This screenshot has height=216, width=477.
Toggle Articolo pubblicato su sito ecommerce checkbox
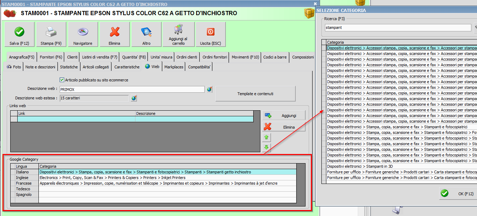point(62,80)
